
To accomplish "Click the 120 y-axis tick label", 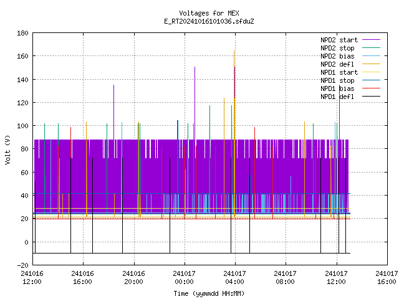I will pos(22,103).
